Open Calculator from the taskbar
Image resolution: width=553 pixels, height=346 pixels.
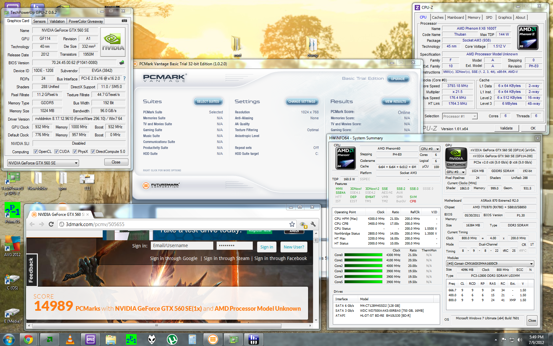pyautogui.click(x=192, y=339)
